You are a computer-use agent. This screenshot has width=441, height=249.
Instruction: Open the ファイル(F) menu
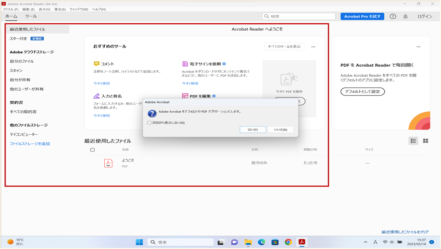coord(11,9)
